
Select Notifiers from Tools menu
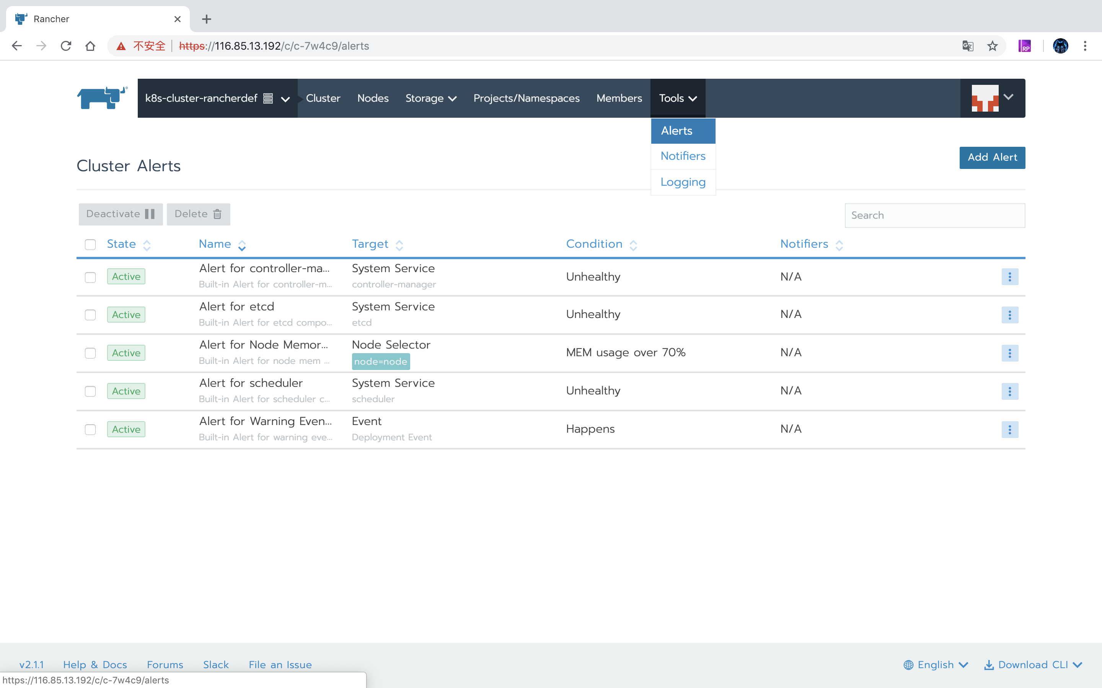(683, 156)
